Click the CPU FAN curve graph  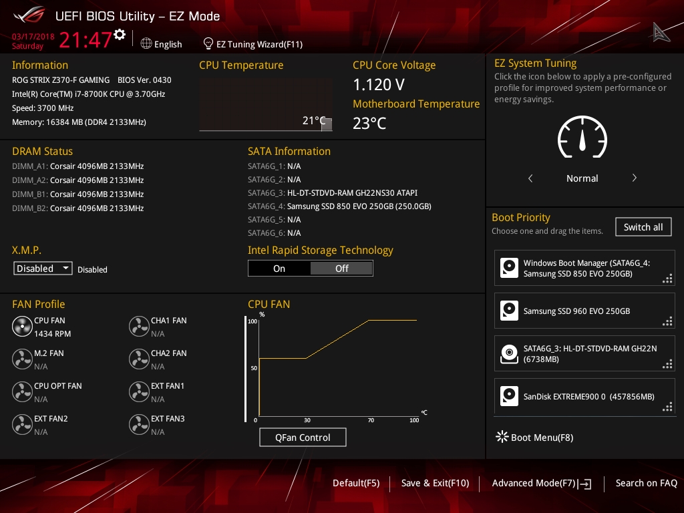click(x=338, y=368)
